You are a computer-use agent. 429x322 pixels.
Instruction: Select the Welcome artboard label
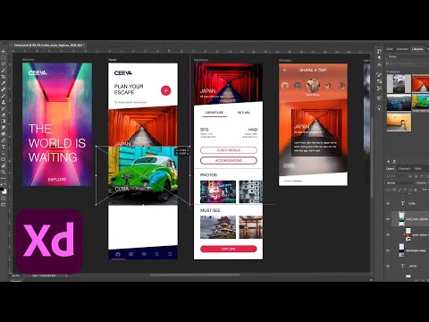click(29, 60)
